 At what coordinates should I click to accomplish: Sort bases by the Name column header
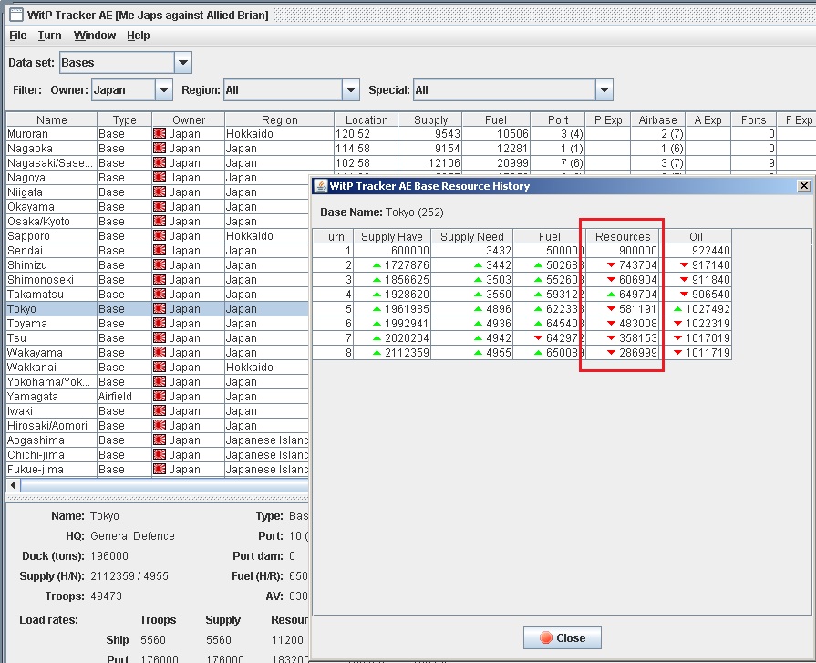coord(52,119)
